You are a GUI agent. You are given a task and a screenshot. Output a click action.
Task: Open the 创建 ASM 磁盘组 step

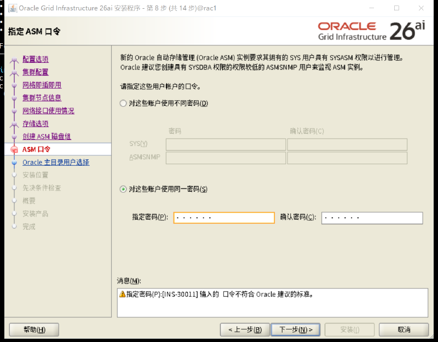point(47,136)
